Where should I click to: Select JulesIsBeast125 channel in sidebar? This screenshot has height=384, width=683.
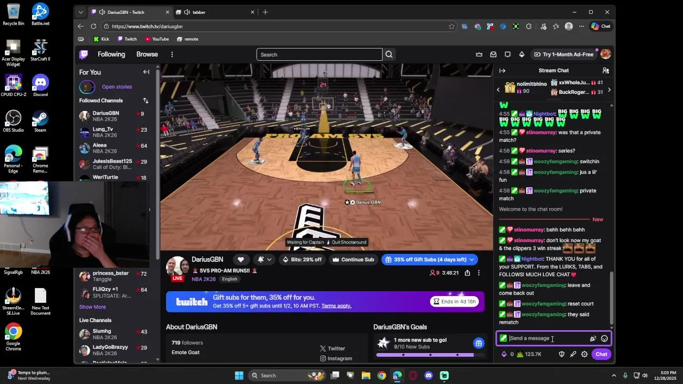pos(114,164)
